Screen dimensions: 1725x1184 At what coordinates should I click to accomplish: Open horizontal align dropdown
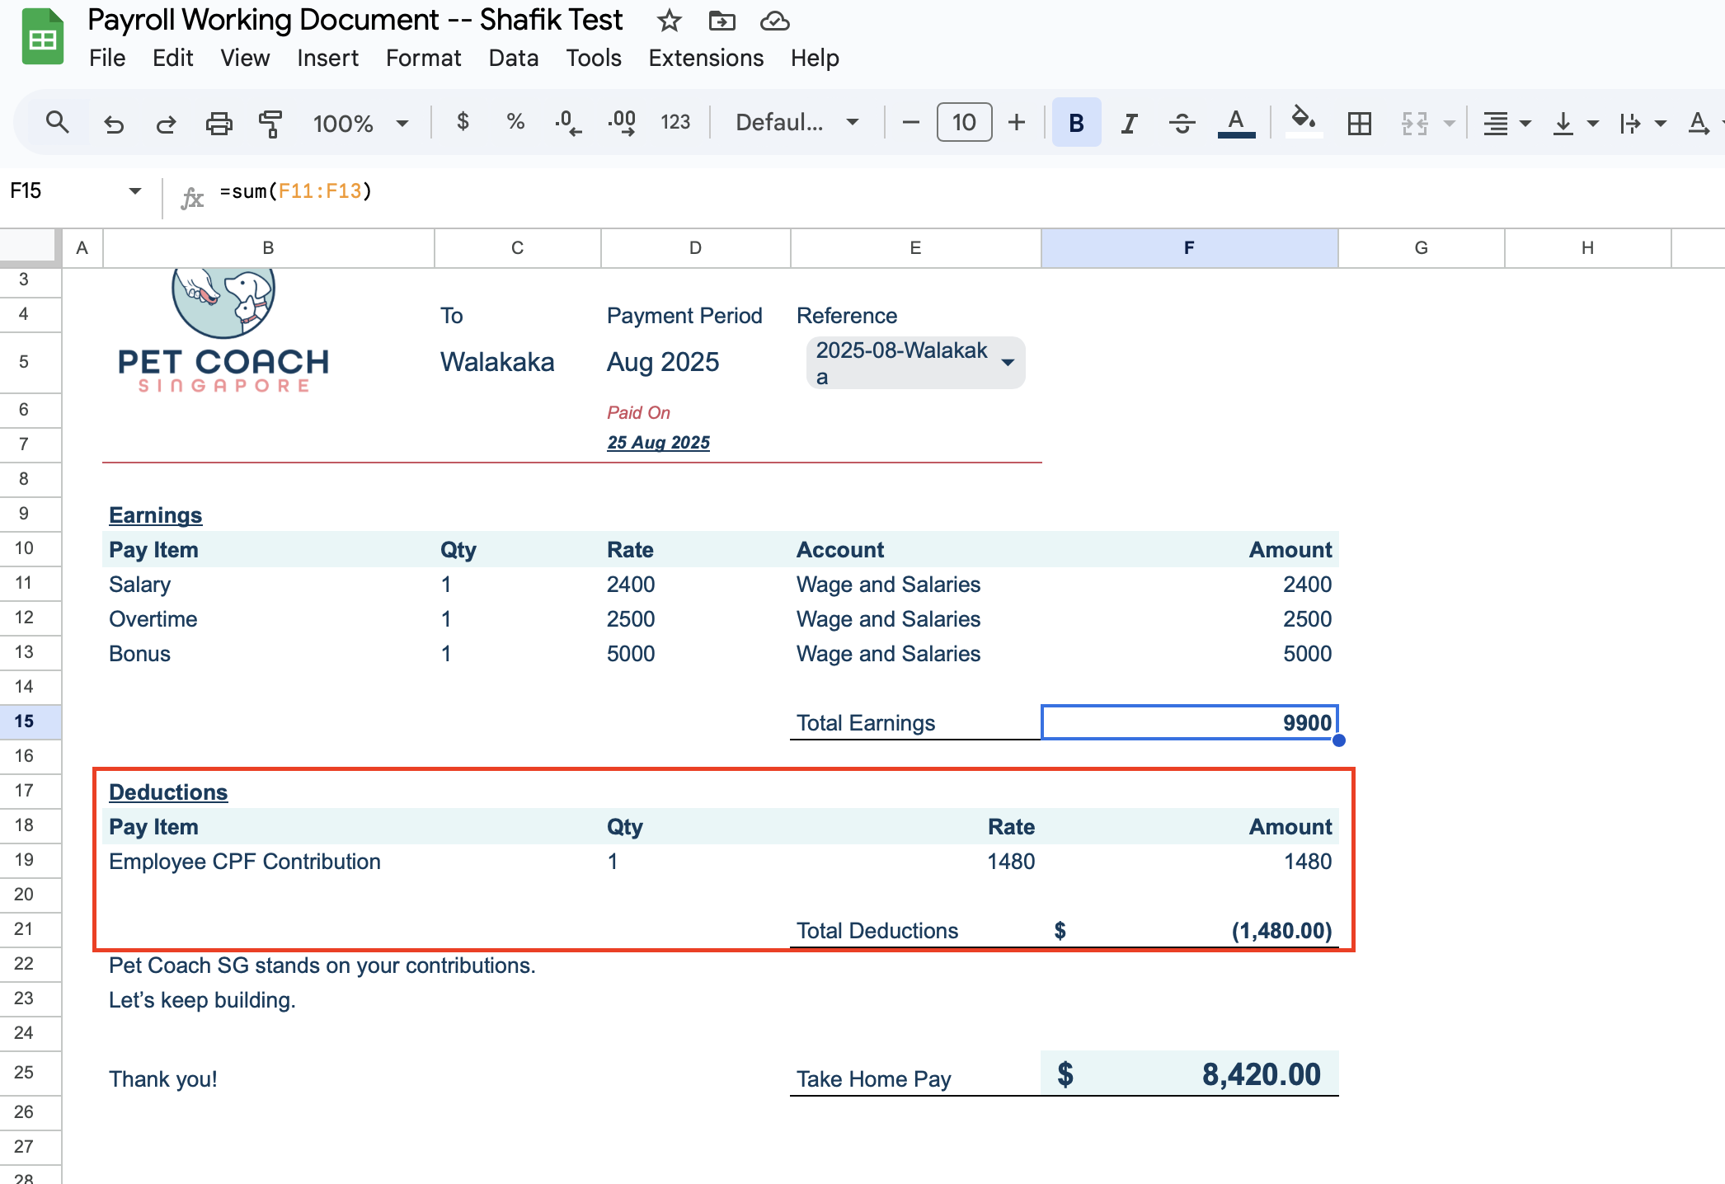1506,123
